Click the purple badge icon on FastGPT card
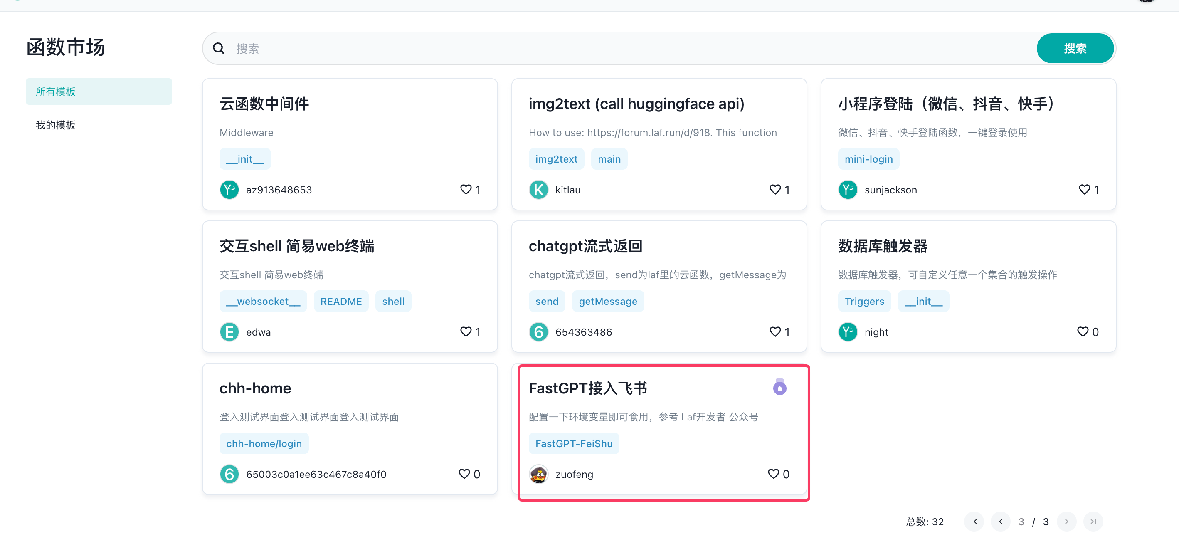 point(779,388)
